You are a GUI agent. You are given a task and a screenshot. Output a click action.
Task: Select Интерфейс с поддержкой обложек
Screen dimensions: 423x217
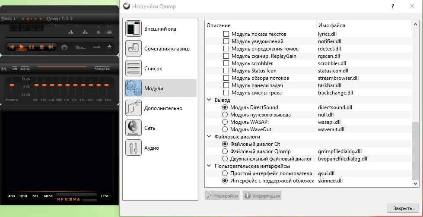225,181
